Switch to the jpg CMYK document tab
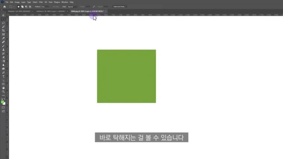Viewport: 283px width, 159px height. 88,11
